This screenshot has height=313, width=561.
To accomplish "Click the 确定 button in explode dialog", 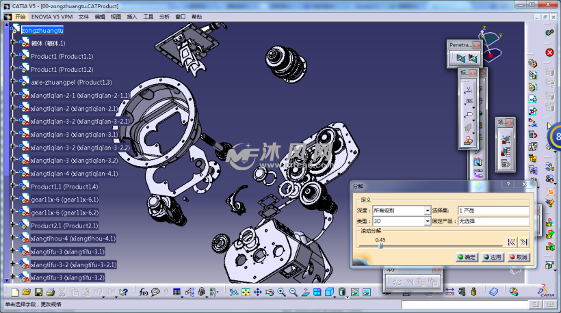I will pos(467,257).
